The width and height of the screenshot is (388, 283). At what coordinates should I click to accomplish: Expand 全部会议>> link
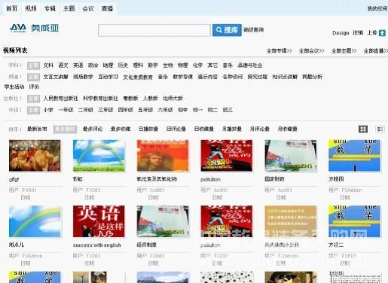pos(312,51)
